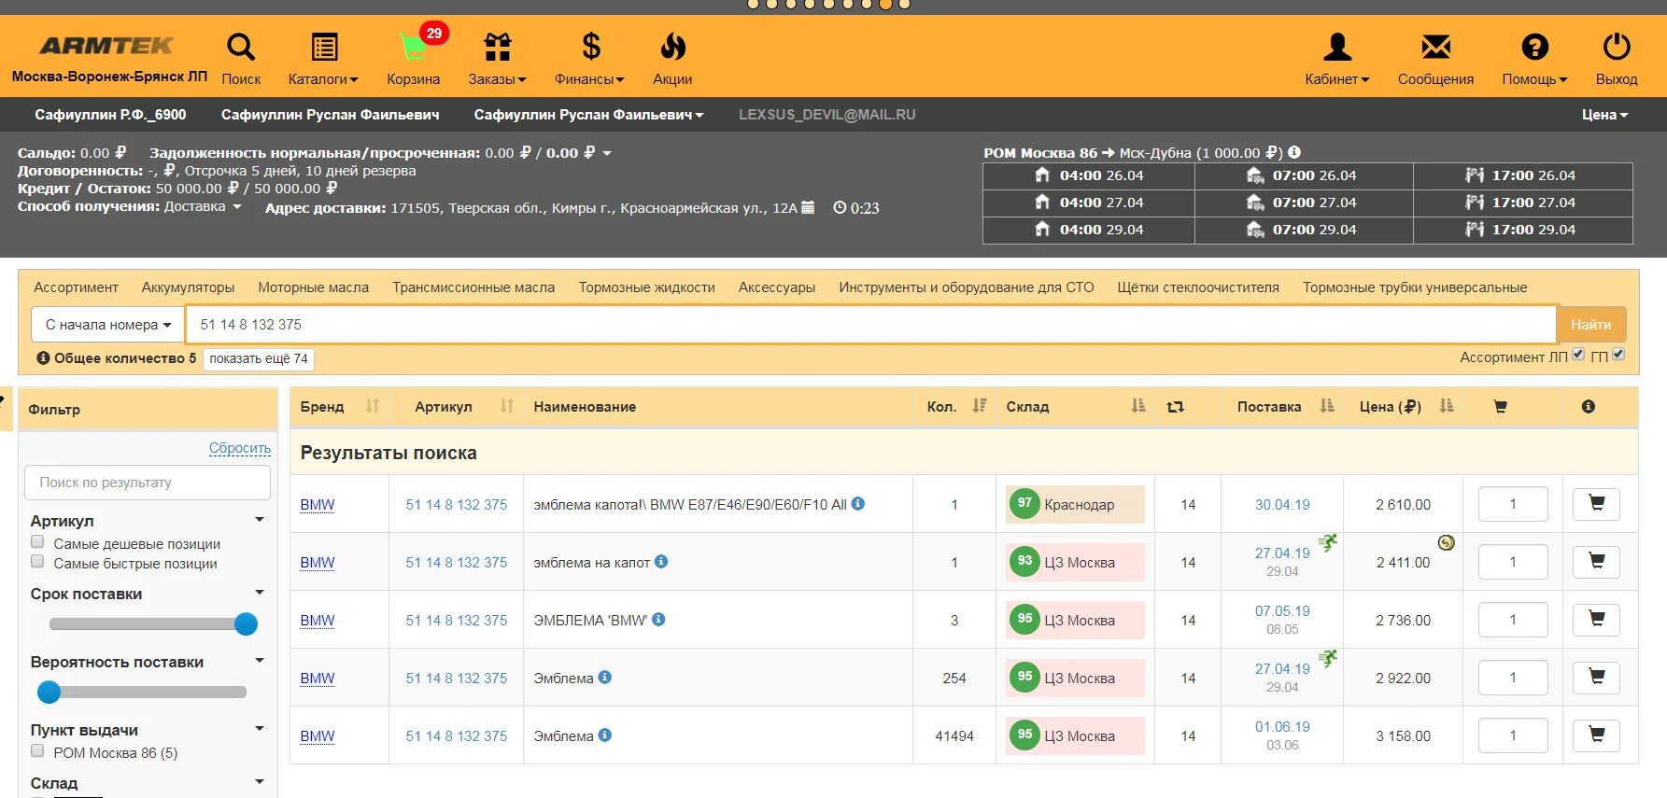This screenshot has width=1667, height=798.
Task: Open the Моторные масла tab
Action: click(x=313, y=287)
